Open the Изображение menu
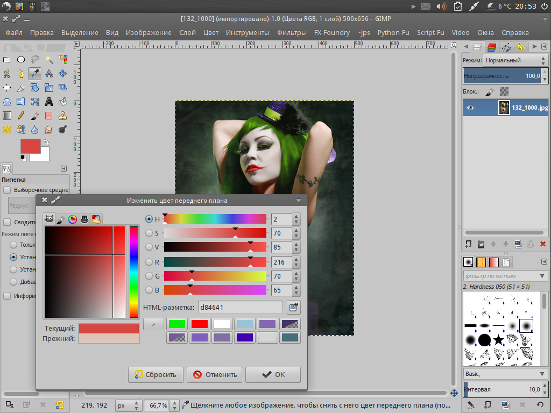Image resolution: width=551 pixels, height=413 pixels. click(149, 33)
